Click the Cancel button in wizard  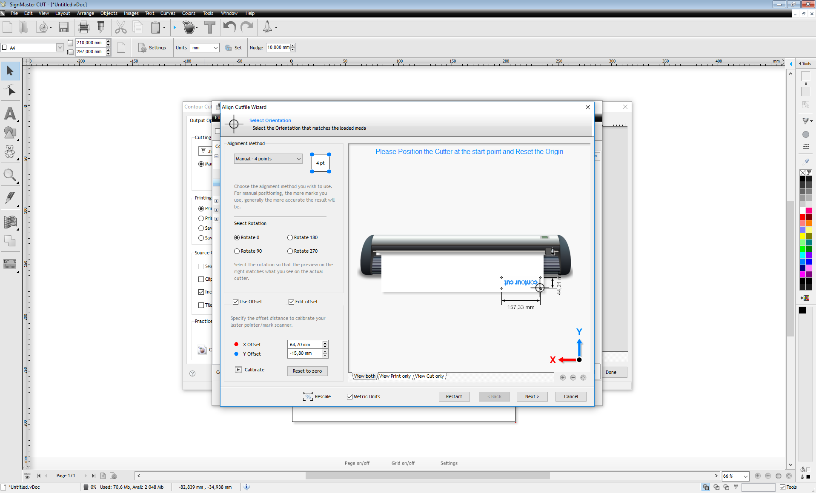click(571, 396)
